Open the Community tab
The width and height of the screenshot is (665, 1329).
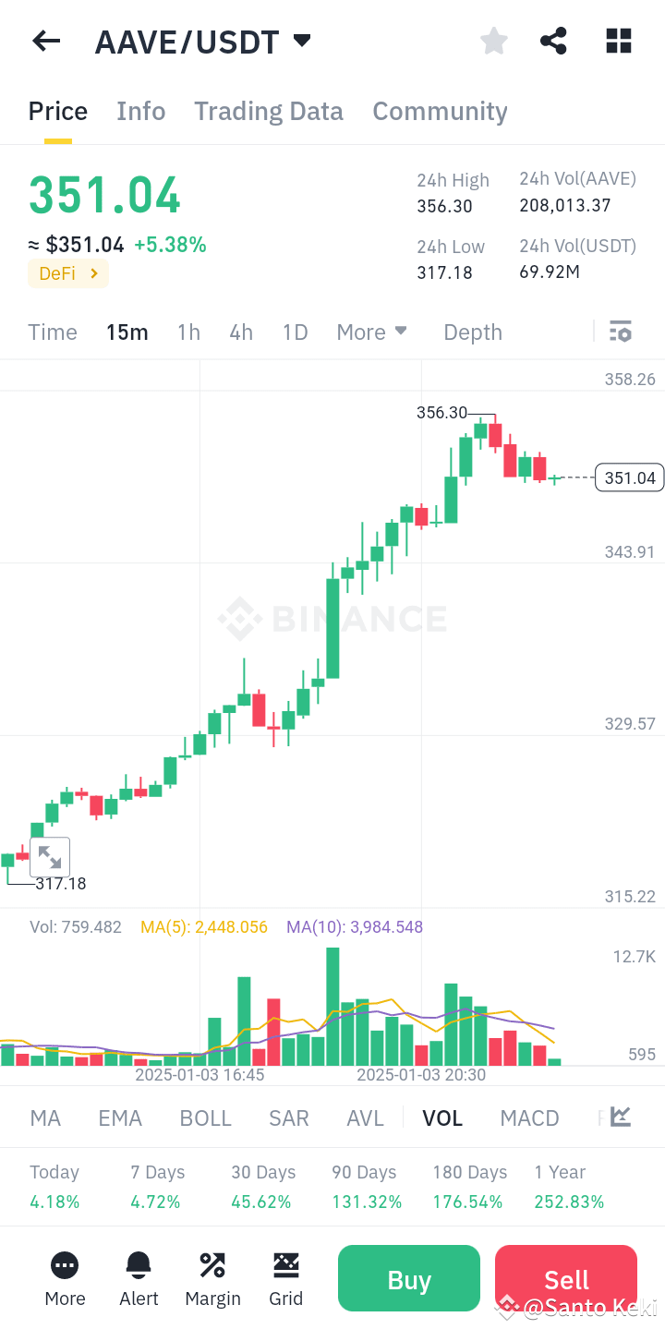440,111
